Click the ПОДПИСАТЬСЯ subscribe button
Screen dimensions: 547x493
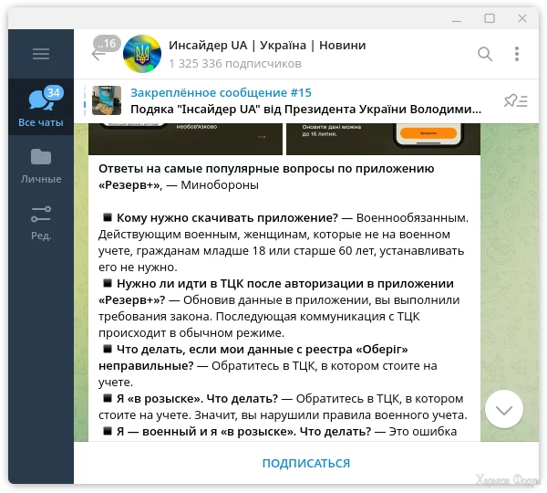pos(306,463)
